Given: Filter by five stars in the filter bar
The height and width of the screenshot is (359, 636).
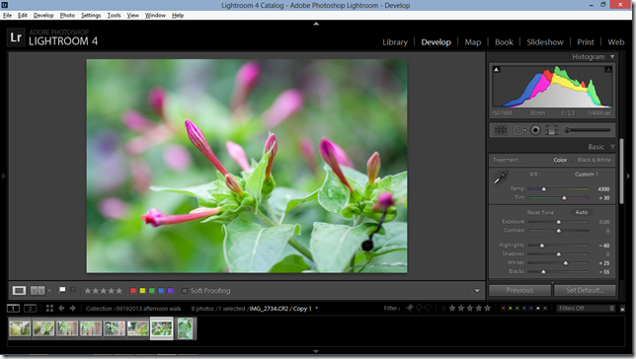Looking at the screenshot, I should (487, 309).
